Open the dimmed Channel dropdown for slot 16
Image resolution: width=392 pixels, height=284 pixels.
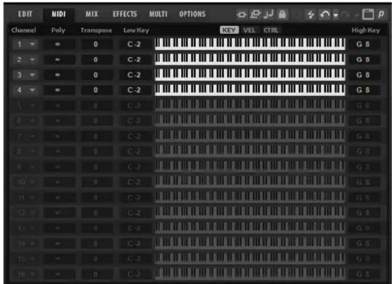coord(25,274)
